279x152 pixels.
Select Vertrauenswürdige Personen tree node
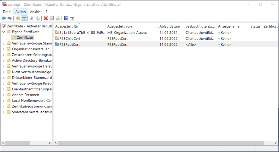click(32, 83)
